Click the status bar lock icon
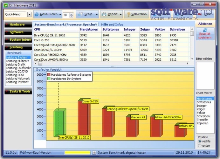 [x=94, y=152]
